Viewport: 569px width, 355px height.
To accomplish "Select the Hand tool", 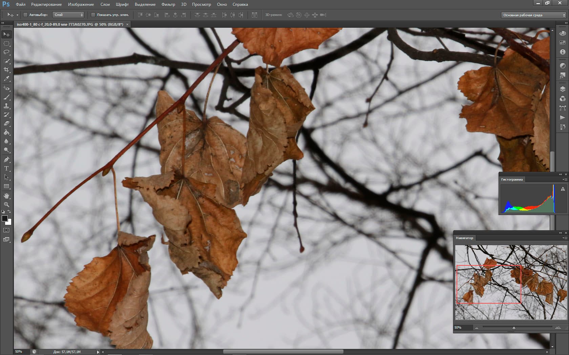I will (x=6, y=196).
